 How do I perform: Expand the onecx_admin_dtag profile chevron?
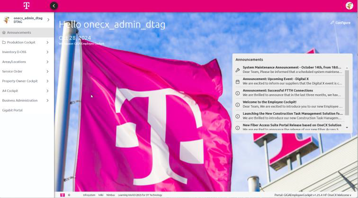48,20
